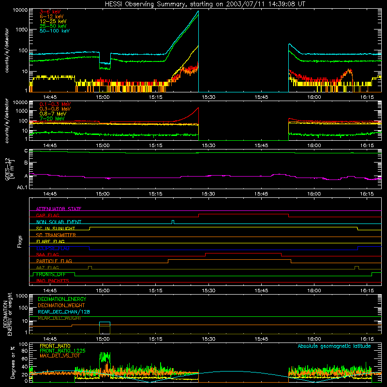Select the ATTENUATOR_STATE flag label
This screenshot has height=387, width=387.
(59, 209)
